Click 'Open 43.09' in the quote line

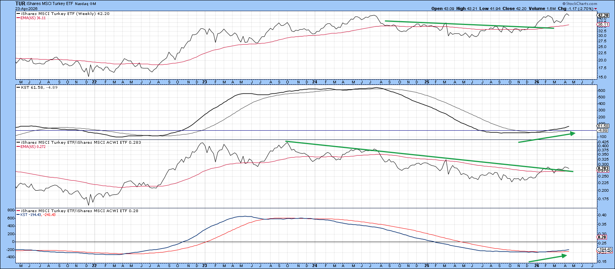coord(443,8)
